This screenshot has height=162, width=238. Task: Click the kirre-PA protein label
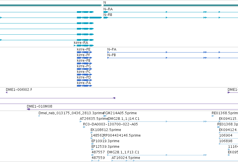tap(84, 83)
